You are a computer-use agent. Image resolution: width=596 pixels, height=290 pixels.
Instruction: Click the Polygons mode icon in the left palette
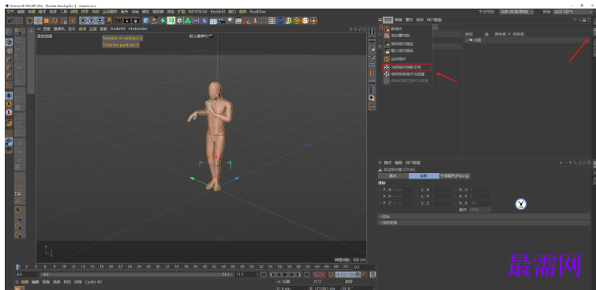(x=9, y=76)
